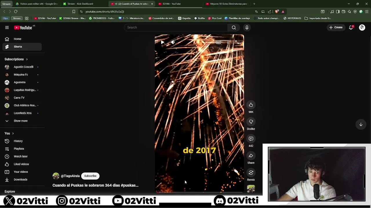Enter fullscreen for the Short
The image size is (371, 208).
pyautogui.click(x=237, y=42)
